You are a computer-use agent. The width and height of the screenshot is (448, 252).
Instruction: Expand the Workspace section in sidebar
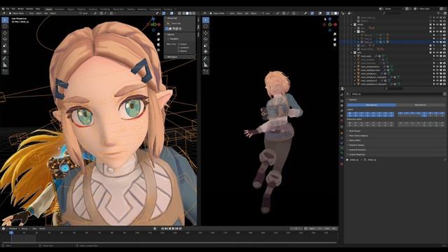[x=172, y=57]
